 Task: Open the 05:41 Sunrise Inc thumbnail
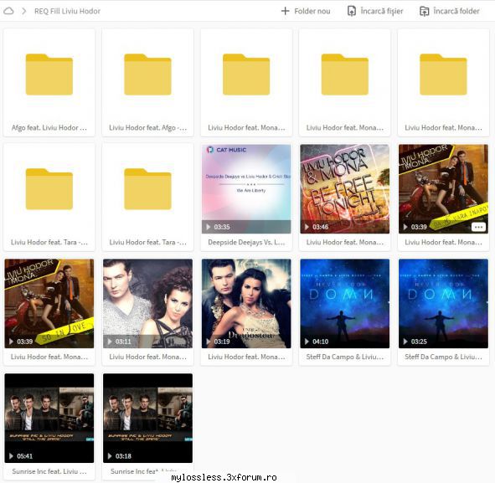pyautogui.click(x=49, y=418)
